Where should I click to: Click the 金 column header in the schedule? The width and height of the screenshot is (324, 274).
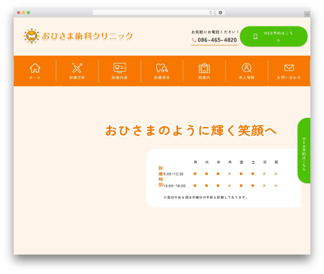(x=242, y=162)
